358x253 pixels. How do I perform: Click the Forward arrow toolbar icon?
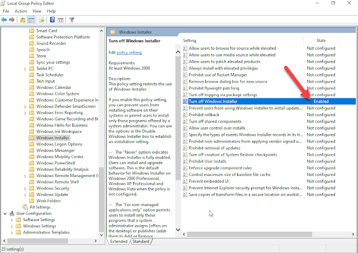(12, 20)
